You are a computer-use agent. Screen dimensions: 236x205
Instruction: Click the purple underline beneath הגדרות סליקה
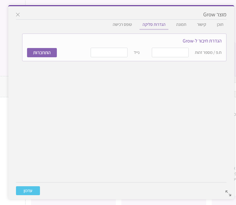tap(154, 29)
